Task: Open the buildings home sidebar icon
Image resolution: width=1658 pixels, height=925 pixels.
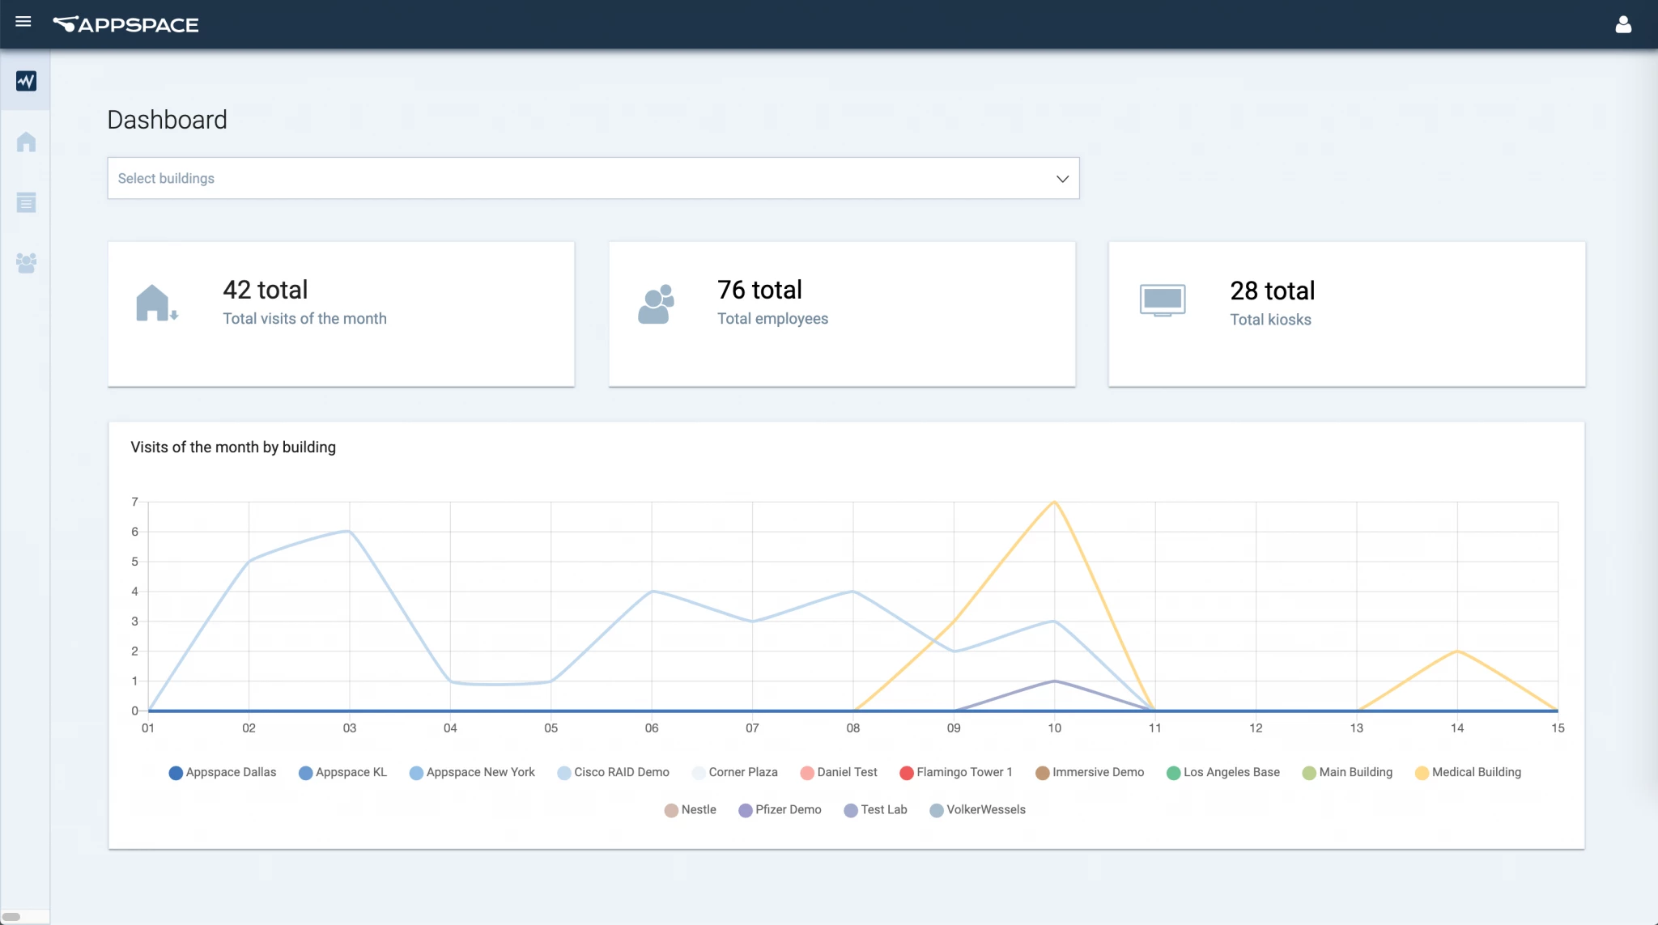Action: [26, 142]
